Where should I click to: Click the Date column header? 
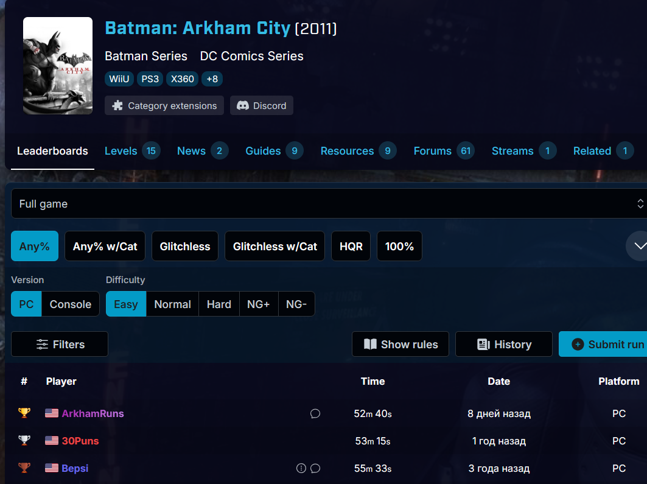499,381
